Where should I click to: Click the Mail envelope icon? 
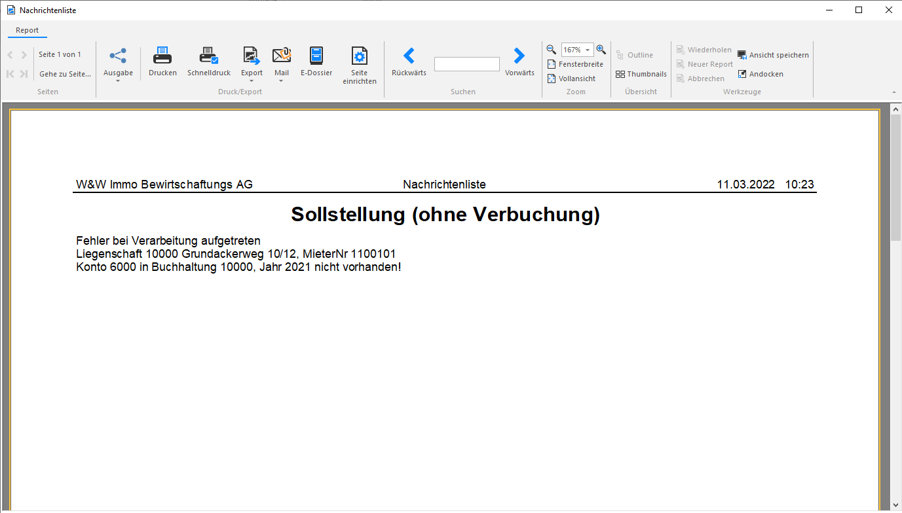(282, 56)
